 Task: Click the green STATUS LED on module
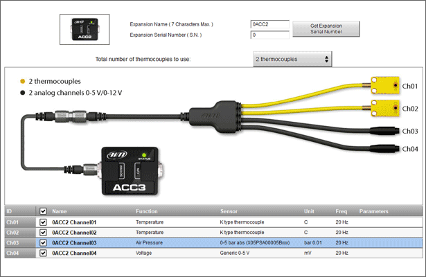click(145, 154)
